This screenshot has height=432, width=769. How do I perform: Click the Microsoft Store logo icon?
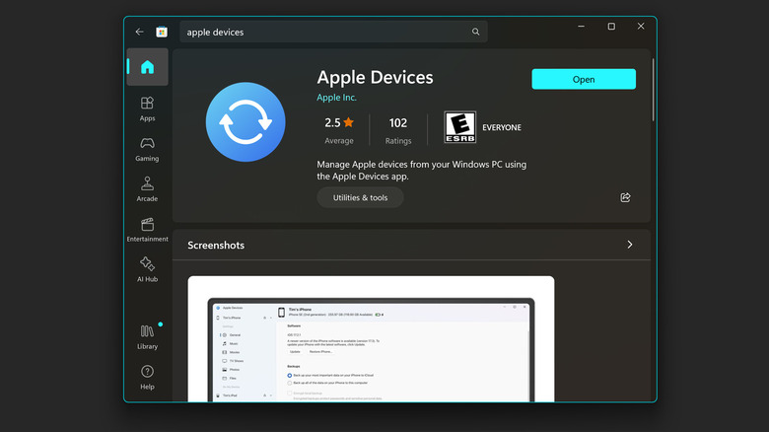coord(162,32)
